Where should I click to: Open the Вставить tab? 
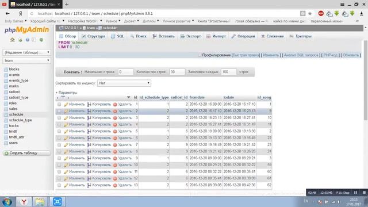[x=163, y=36]
